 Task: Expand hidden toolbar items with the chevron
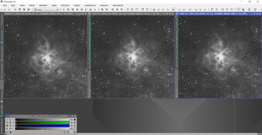(260, 10)
